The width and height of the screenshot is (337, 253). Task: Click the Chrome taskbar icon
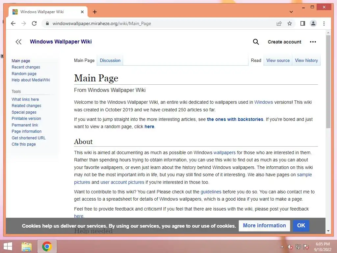click(x=47, y=246)
